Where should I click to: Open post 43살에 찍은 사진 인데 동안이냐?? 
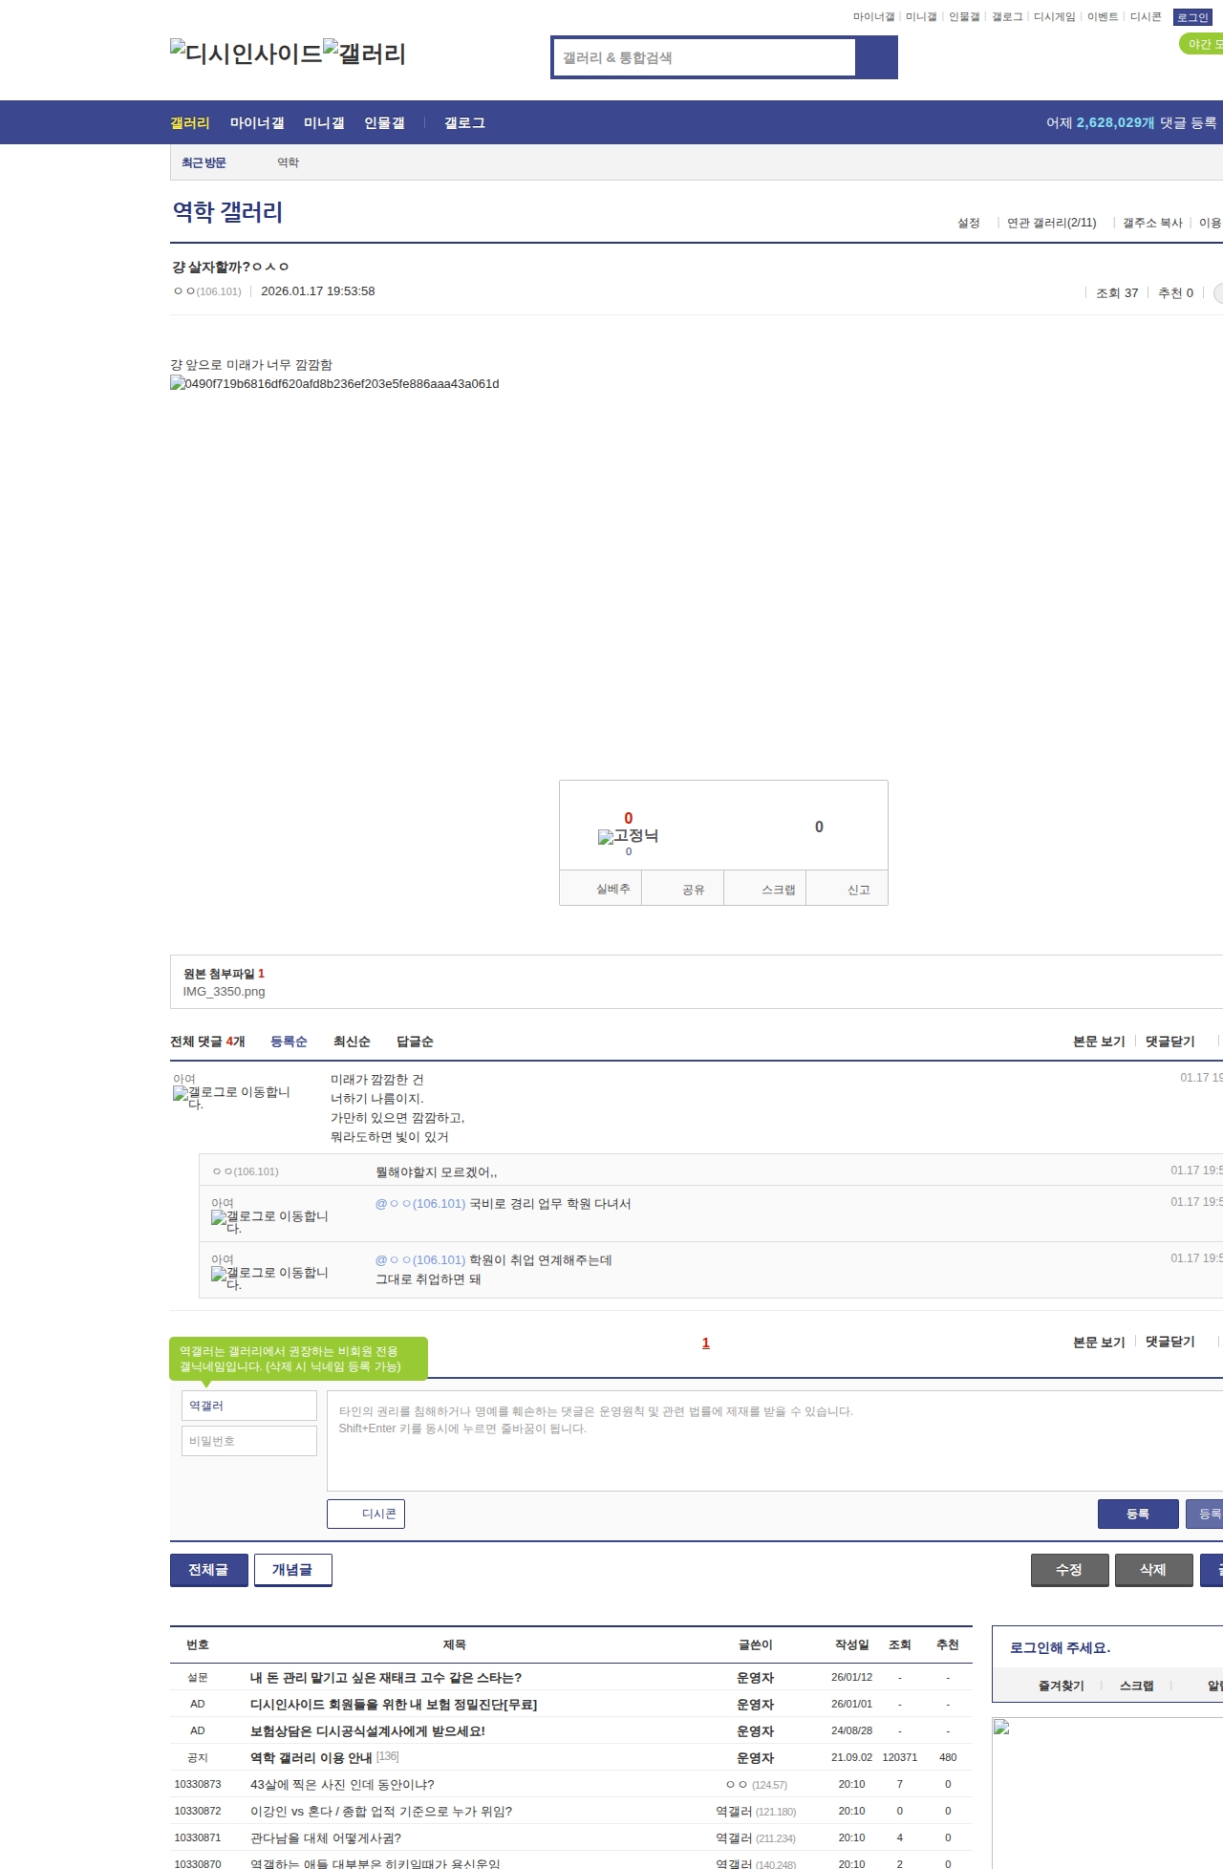tap(342, 1784)
